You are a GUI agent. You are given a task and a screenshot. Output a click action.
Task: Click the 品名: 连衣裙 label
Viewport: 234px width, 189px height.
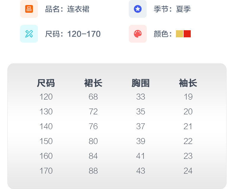point(67,9)
